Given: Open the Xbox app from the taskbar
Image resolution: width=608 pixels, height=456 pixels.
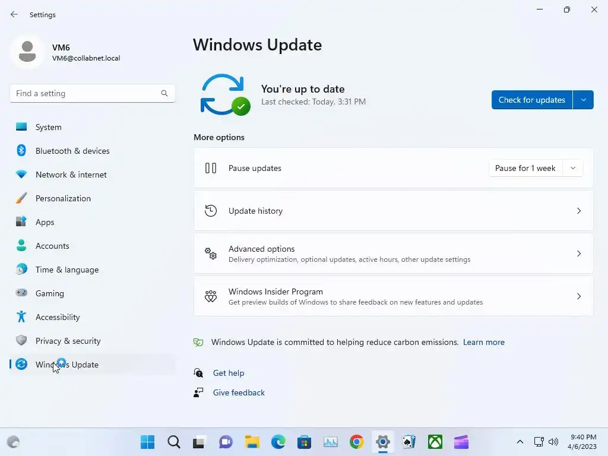Looking at the screenshot, I should pos(435,442).
